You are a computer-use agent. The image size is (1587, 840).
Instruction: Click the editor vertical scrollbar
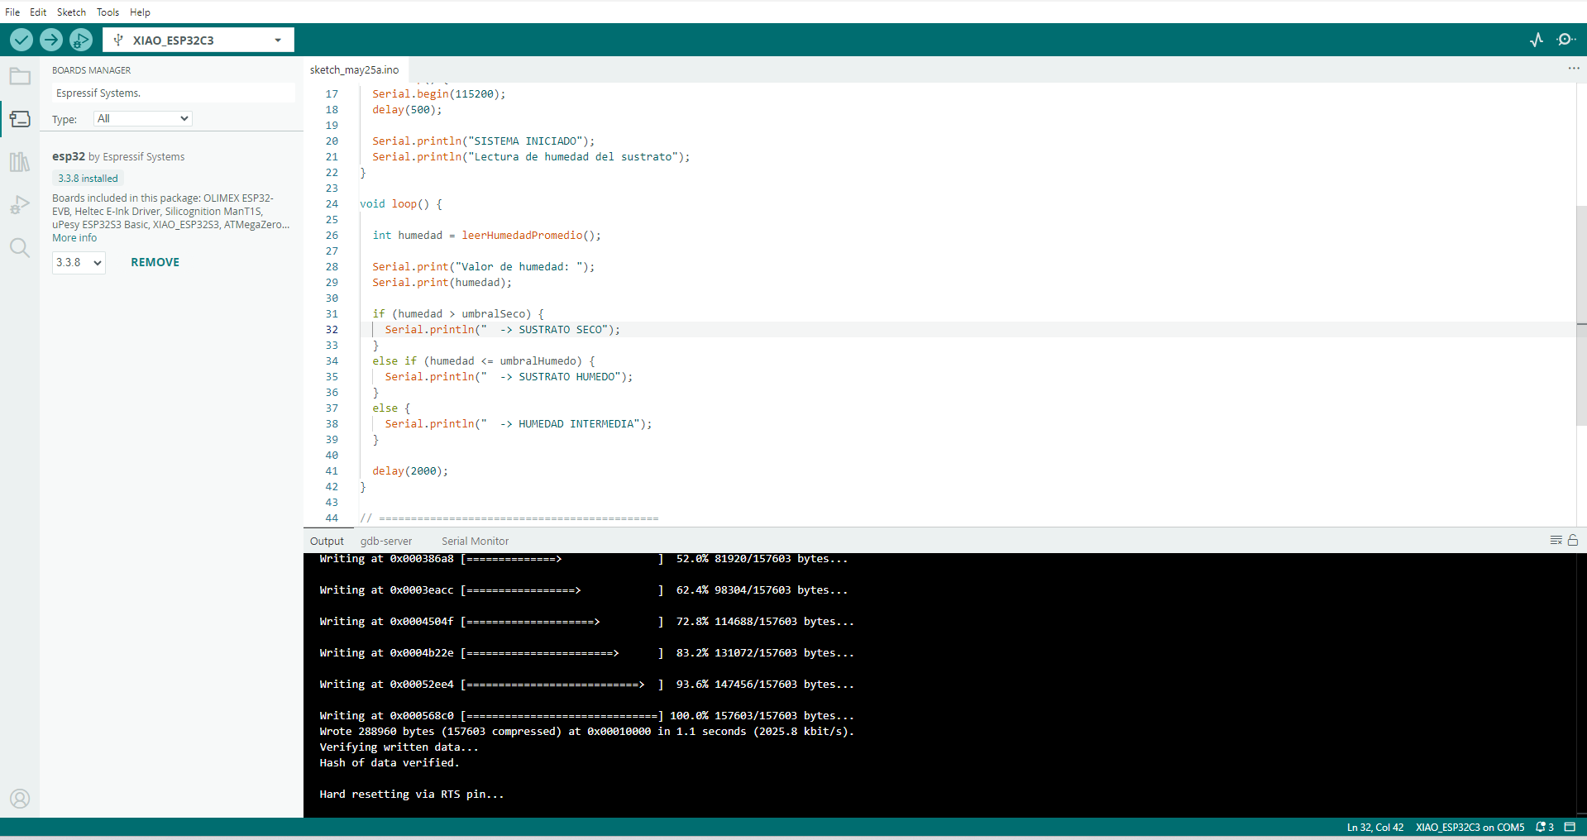[1581, 314]
